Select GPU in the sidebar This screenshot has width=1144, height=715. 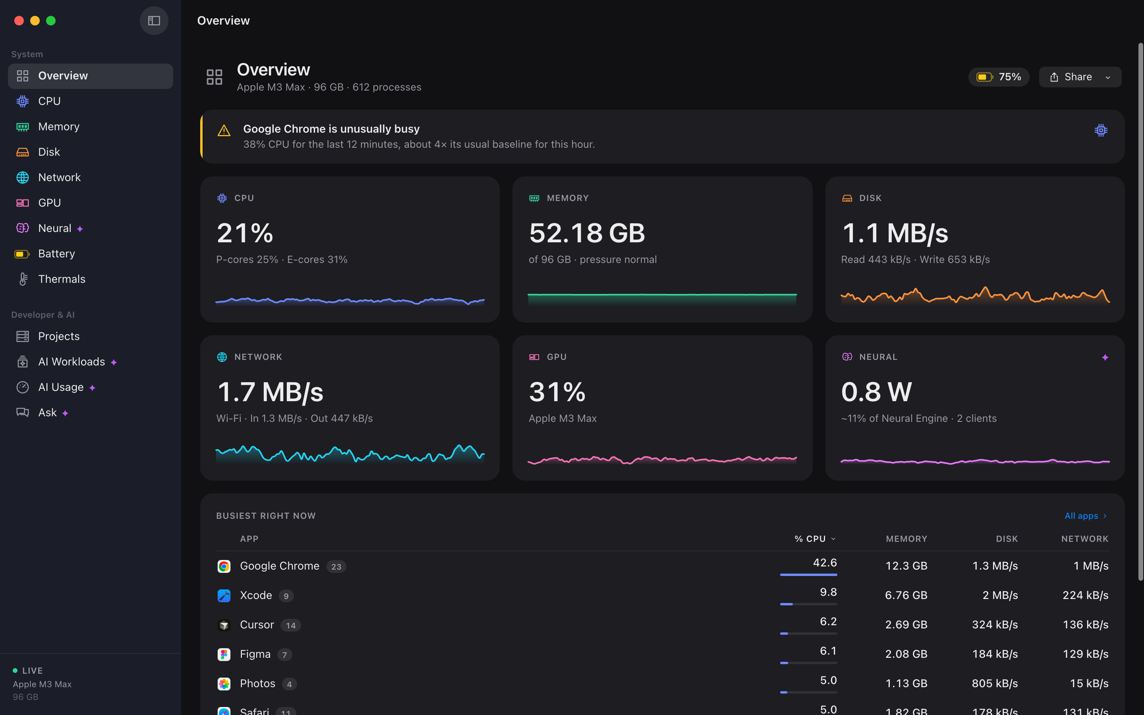tap(91, 203)
